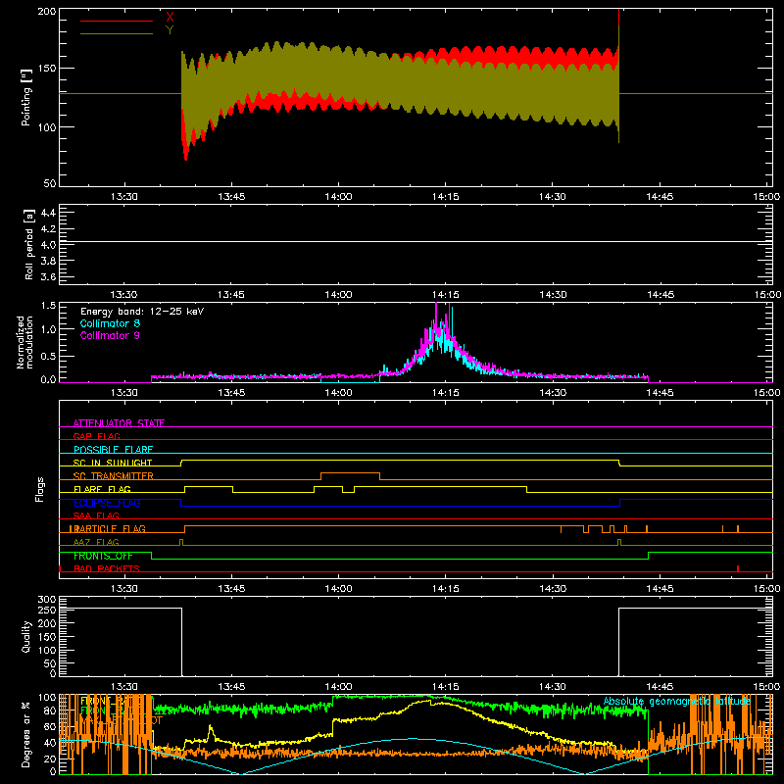784x784 pixels.
Task: Click 13:30 under the Quality plot
Action: (124, 687)
